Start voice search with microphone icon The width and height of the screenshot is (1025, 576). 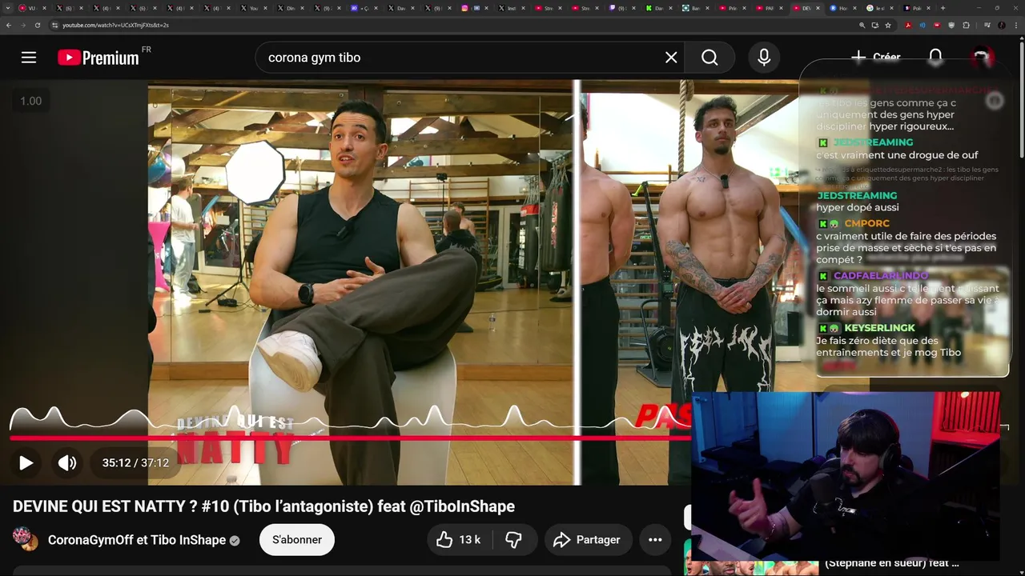[x=764, y=58]
